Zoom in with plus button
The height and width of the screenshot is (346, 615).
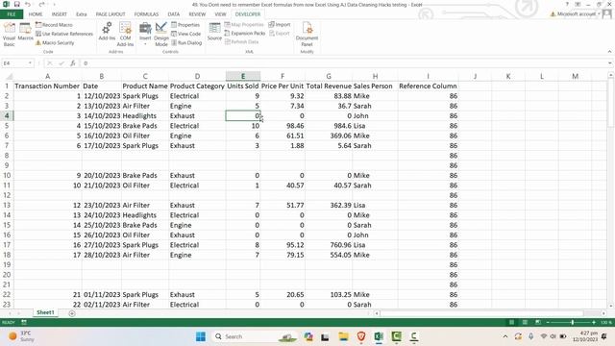[x=594, y=322]
